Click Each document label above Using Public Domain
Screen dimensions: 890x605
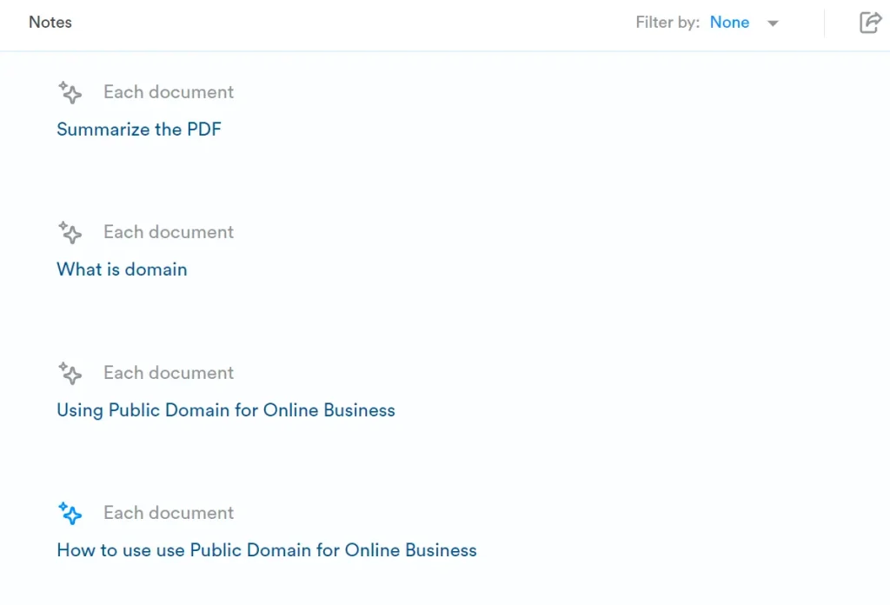pyautogui.click(x=169, y=373)
